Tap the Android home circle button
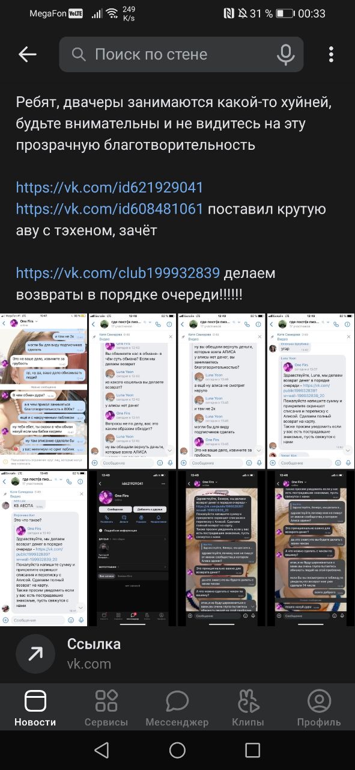This screenshot has height=770, width=355. coord(177,750)
